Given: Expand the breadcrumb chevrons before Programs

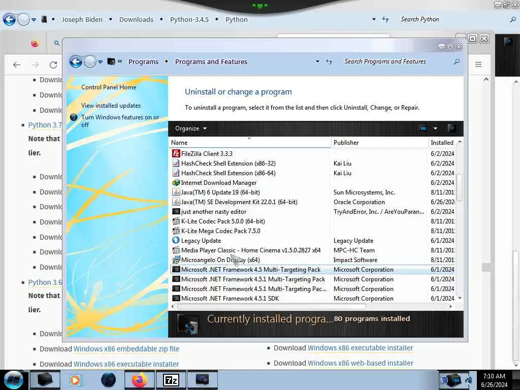Looking at the screenshot, I should pyautogui.click(x=120, y=61).
